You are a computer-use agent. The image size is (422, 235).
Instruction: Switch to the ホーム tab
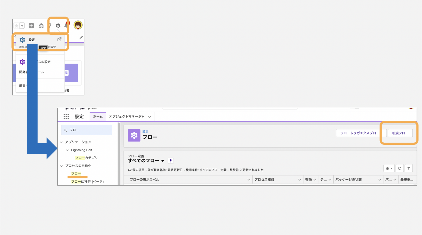coord(98,116)
